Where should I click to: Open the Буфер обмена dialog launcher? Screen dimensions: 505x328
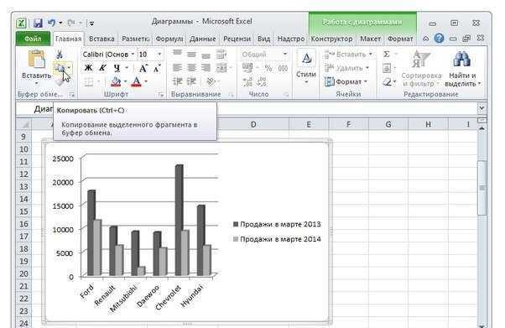click(x=72, y=95)
